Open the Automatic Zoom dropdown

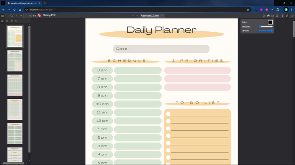pyautogui.click(x=152, y=16)
